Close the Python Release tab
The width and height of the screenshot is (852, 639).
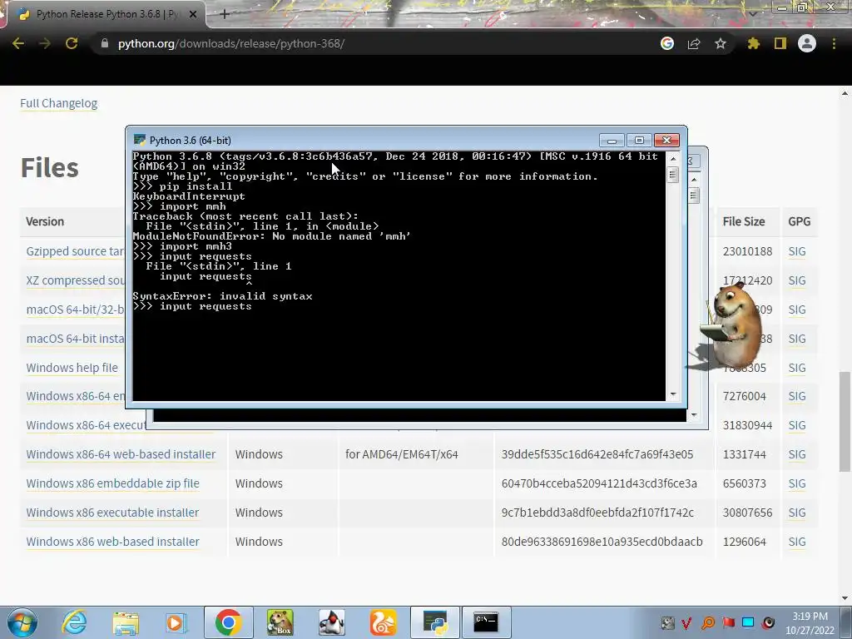pyautogui.click(x=193, y=15)
